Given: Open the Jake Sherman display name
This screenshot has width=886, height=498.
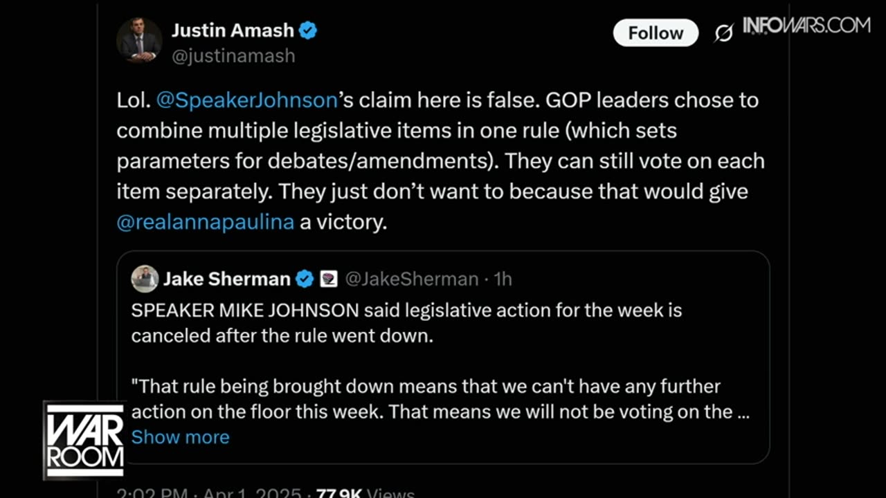Looking at the screenshot, I should click(x=226, y=279).
